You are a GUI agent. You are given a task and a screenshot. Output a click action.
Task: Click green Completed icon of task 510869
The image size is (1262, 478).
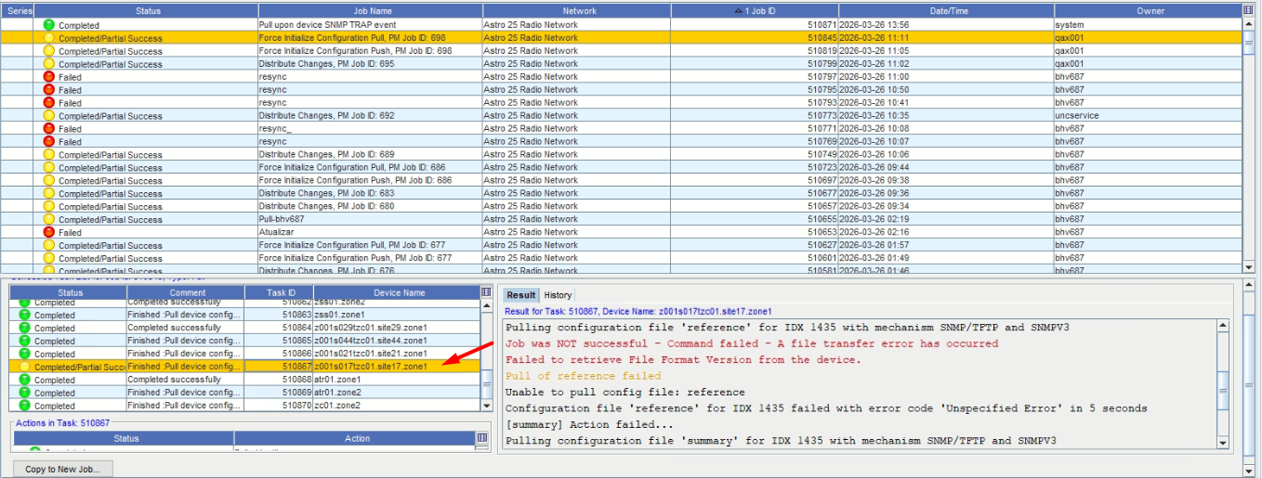click(25, 393)
